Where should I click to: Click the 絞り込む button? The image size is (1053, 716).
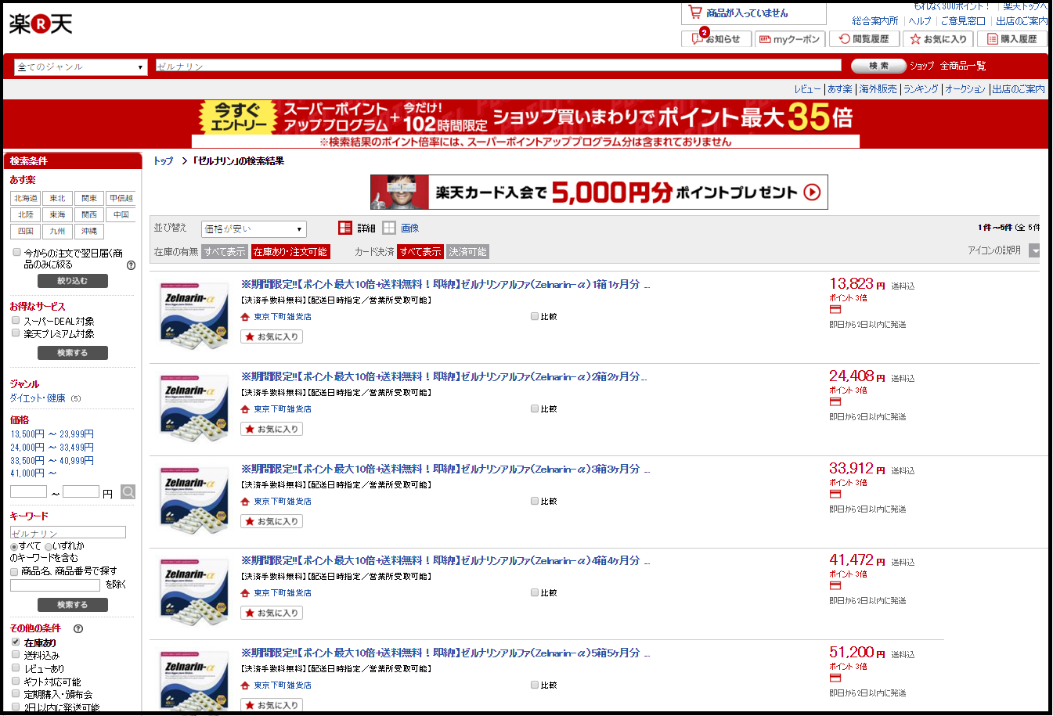[73, 281]
